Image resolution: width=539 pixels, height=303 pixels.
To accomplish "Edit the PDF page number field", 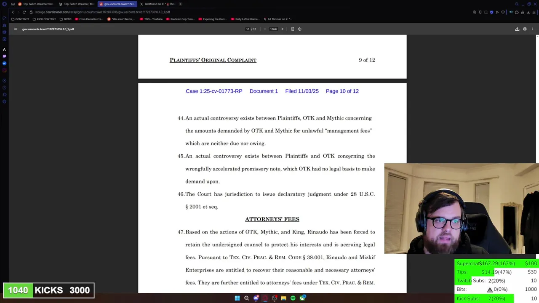I will pyautogui.click(x=248, y=29).
